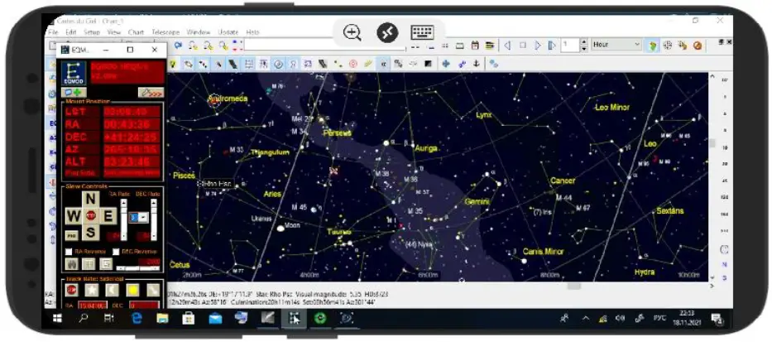Viewport: 772px width, 342px height.
Task: Click the time step number stepper arrows
Action: pos(584,45)
